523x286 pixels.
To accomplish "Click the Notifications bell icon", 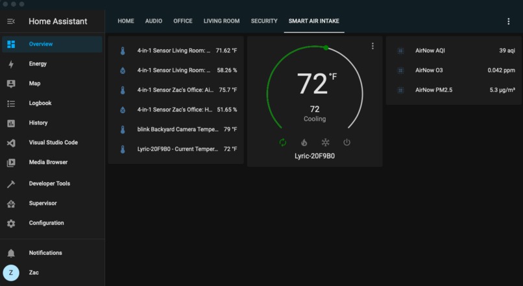I will pyautogui.click(x=11, y=253).
